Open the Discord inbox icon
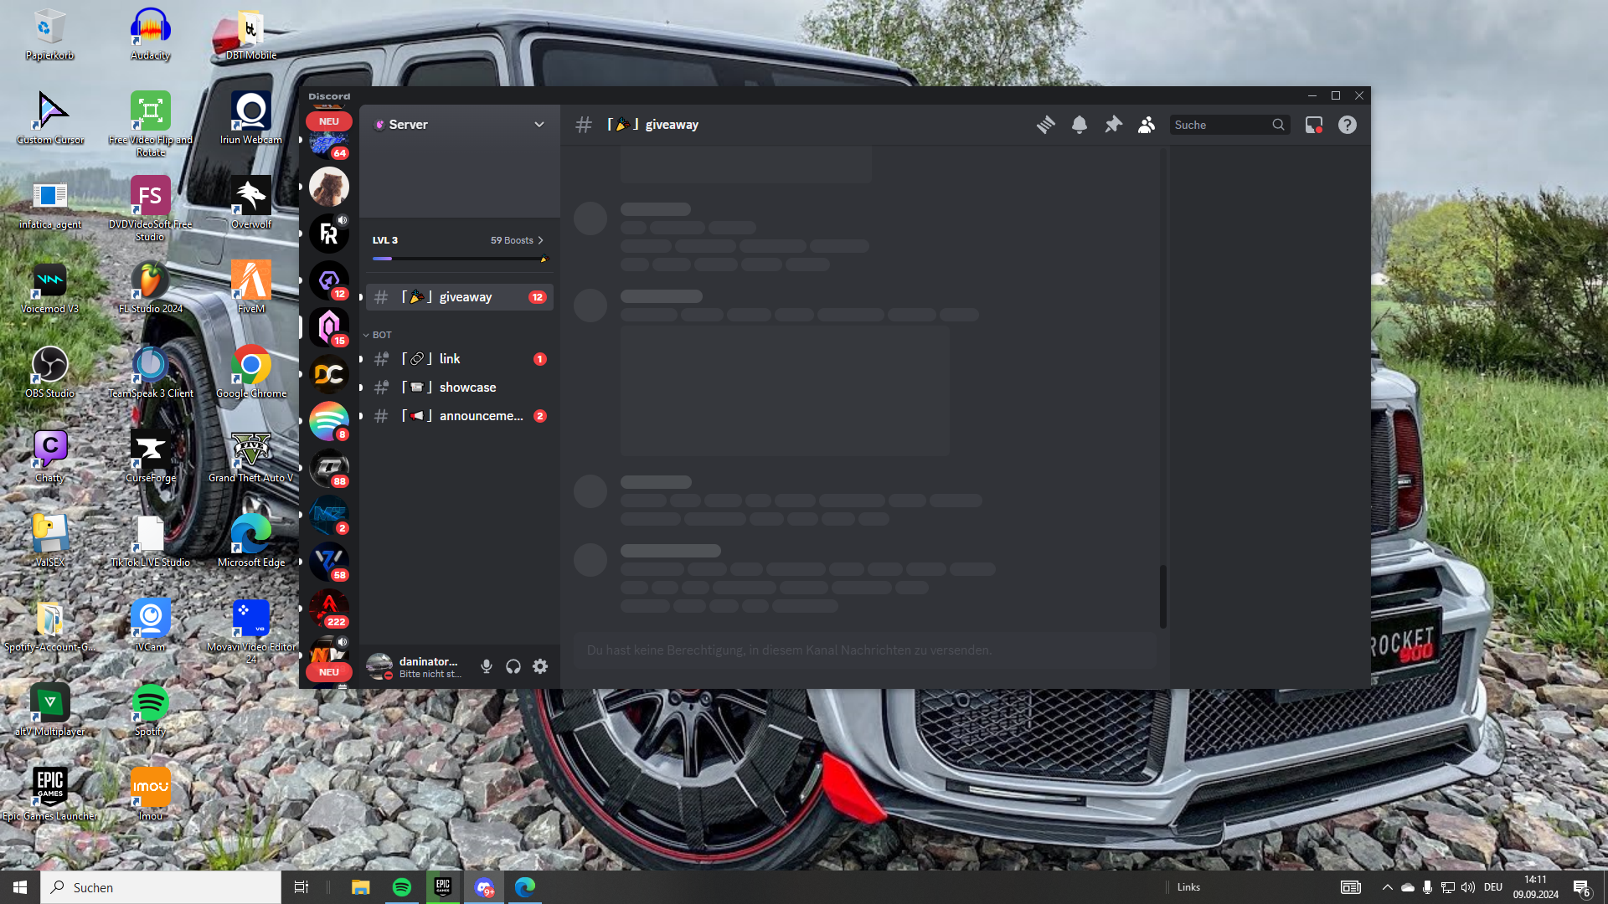1608x904 pixels. pyautogui.click(x=1313, y=125)
